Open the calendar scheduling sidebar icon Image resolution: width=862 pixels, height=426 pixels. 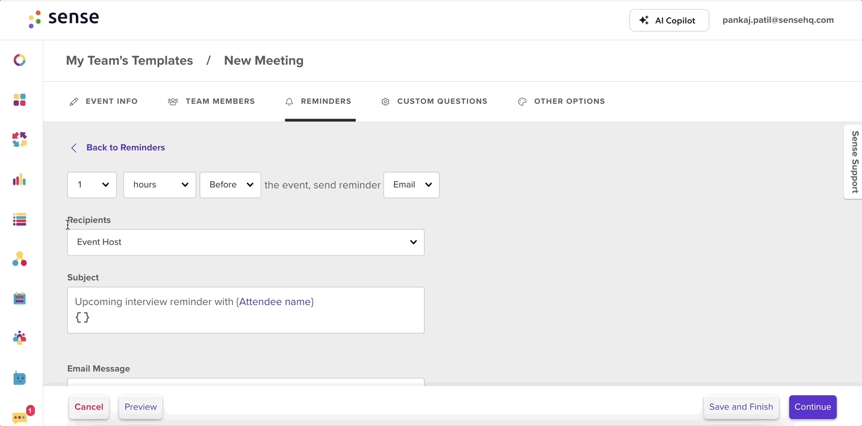(x=19, y=298)
